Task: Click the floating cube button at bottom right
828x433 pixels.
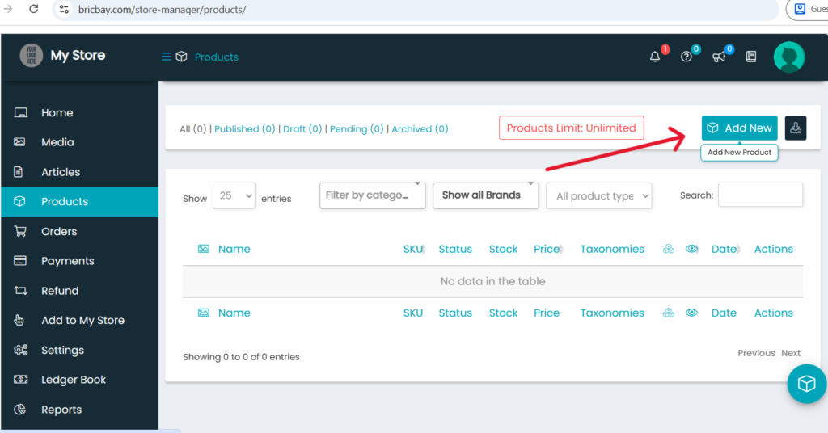Action: [x=806, y=384]
